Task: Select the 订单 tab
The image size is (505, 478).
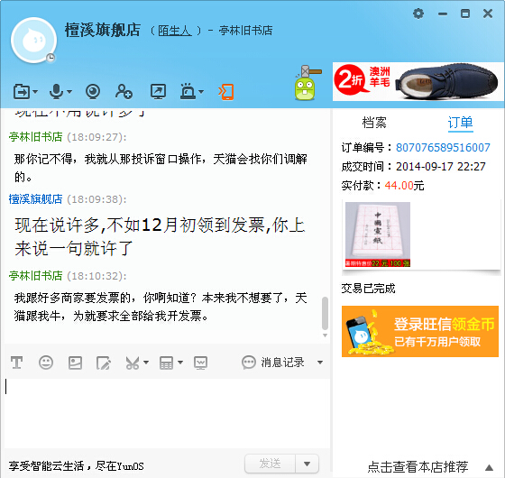Action: click(460, 123)
